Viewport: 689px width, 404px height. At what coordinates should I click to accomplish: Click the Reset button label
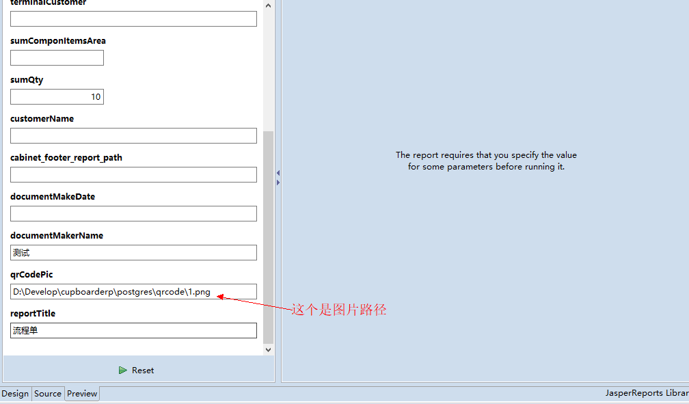pos(143,371)
